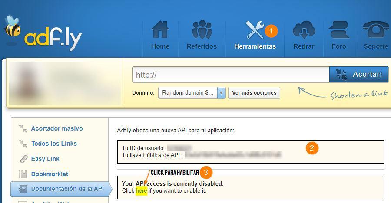
Task: Click the 'Dominio:' label
Action: (x=143, y=93)
